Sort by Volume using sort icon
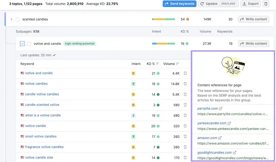This screenshot has width=276, height=162. point(177,64)
